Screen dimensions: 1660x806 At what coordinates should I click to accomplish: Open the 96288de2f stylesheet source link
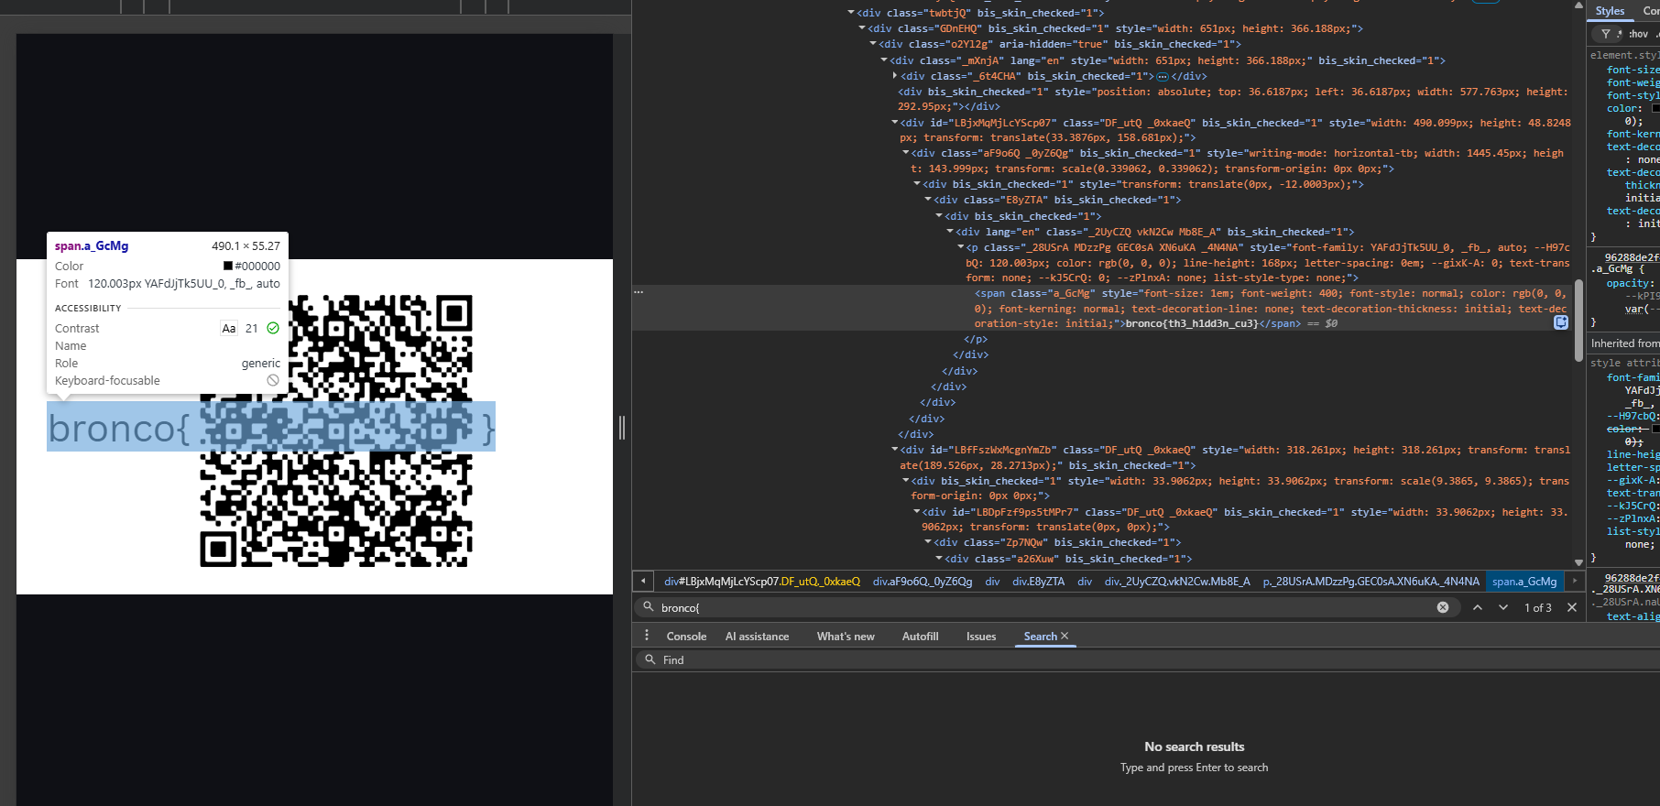(1632, 257)
